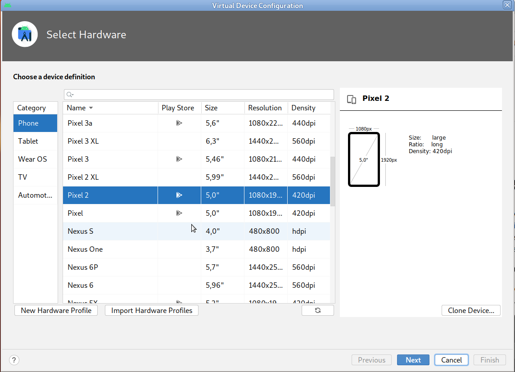
Task: Click the refresh device list icon
Action: [318, 310]
